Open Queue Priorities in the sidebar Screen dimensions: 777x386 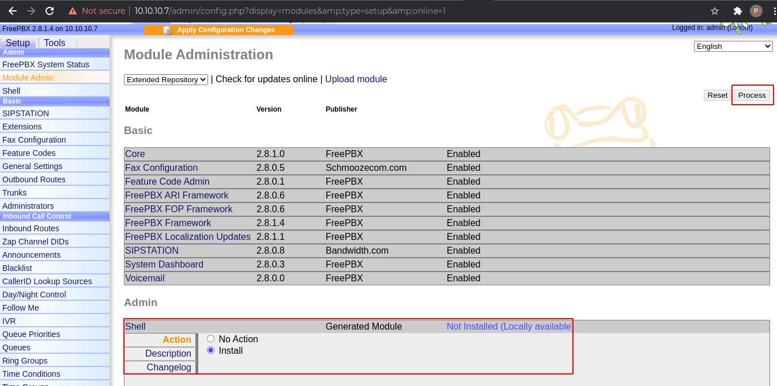tap(54, 334)
